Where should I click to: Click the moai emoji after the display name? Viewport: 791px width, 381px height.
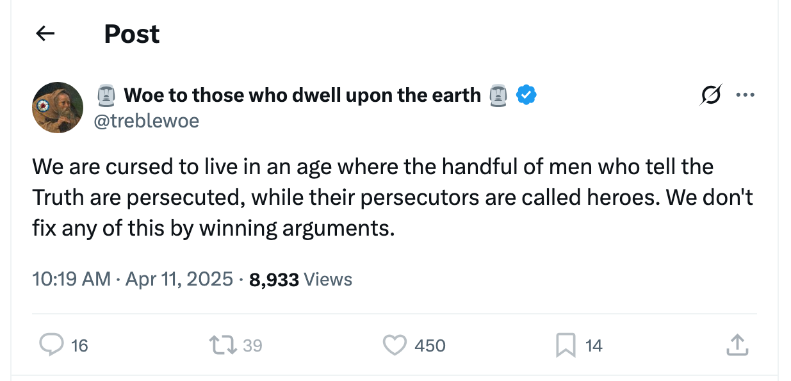(498, 95)
